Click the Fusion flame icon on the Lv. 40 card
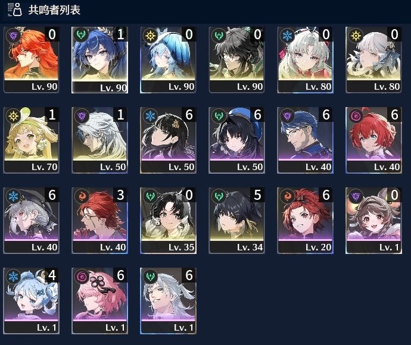 click(82, 196)
